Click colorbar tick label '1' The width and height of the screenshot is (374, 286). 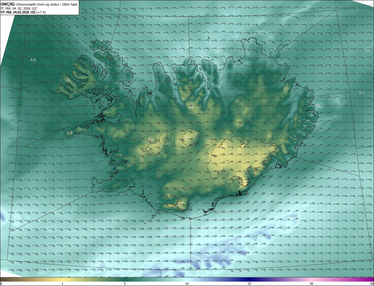pyautogui.click(x=63, y=284)
